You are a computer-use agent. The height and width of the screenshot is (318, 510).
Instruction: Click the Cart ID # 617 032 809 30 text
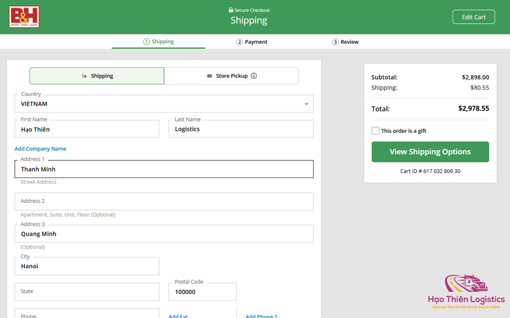(430, 171)
